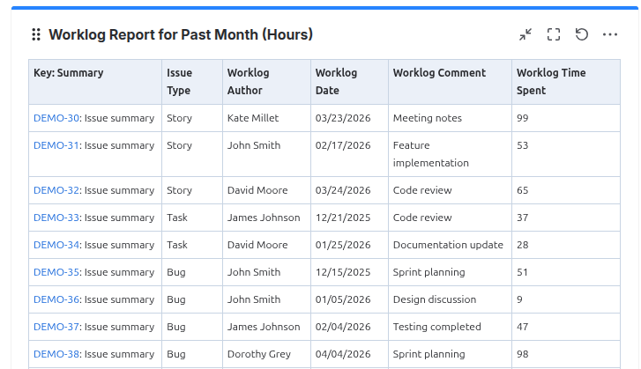Click the Worklog Author column header
The image size is (641, 369).
pyautogui.click(x=266, y=82)
